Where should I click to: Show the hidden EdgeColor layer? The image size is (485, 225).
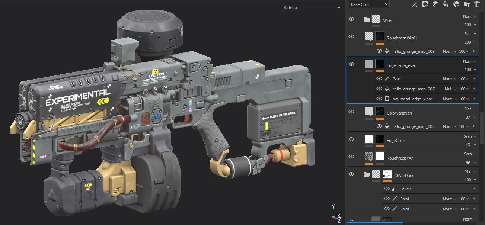(x=351, y=139)
